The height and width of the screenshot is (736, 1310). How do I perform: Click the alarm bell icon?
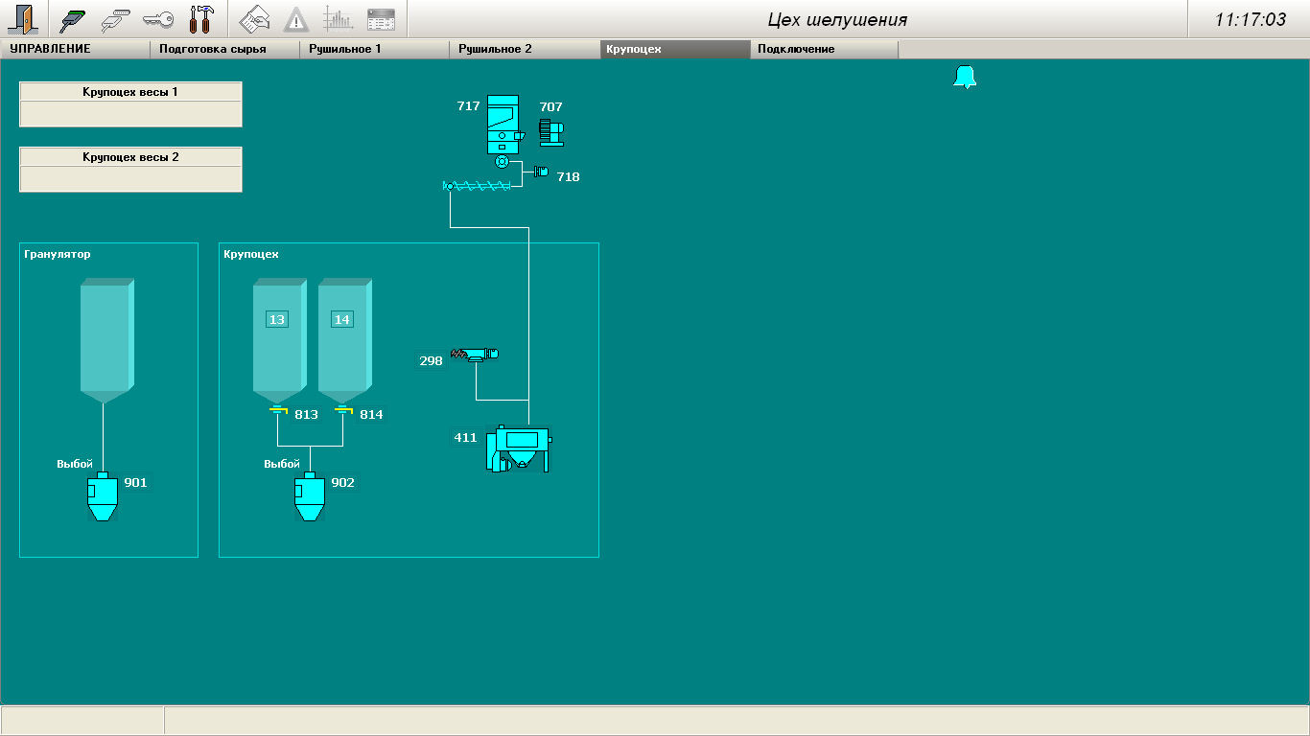(965, 78)
